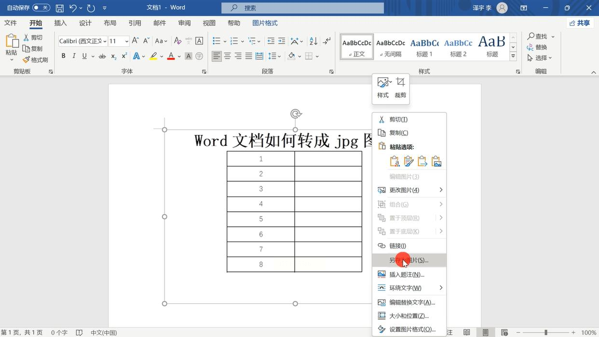Toggle Bold formatting
This screenshot has height=337, width=599.
pos(63,56)
